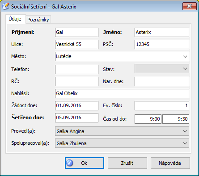Expand the Stav dropdown
The image size is (199, 176).
(x=162, y=69)
